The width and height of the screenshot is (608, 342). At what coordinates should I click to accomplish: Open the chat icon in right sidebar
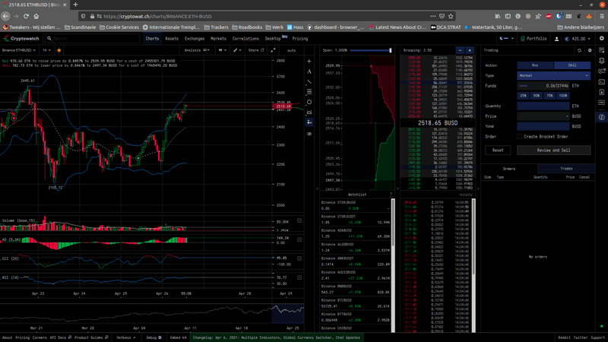click(601, 71)
